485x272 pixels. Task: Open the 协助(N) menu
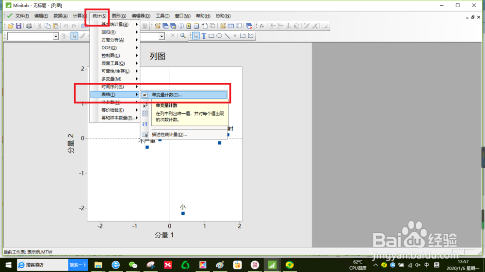click(223, 16)
